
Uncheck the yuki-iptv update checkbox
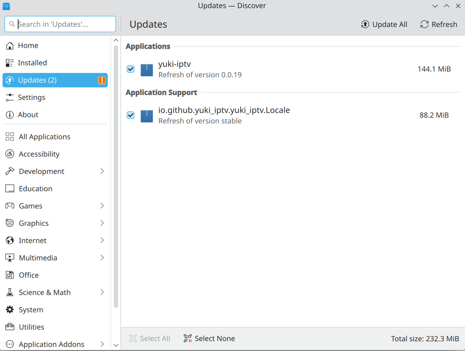[x=131, y=69]
